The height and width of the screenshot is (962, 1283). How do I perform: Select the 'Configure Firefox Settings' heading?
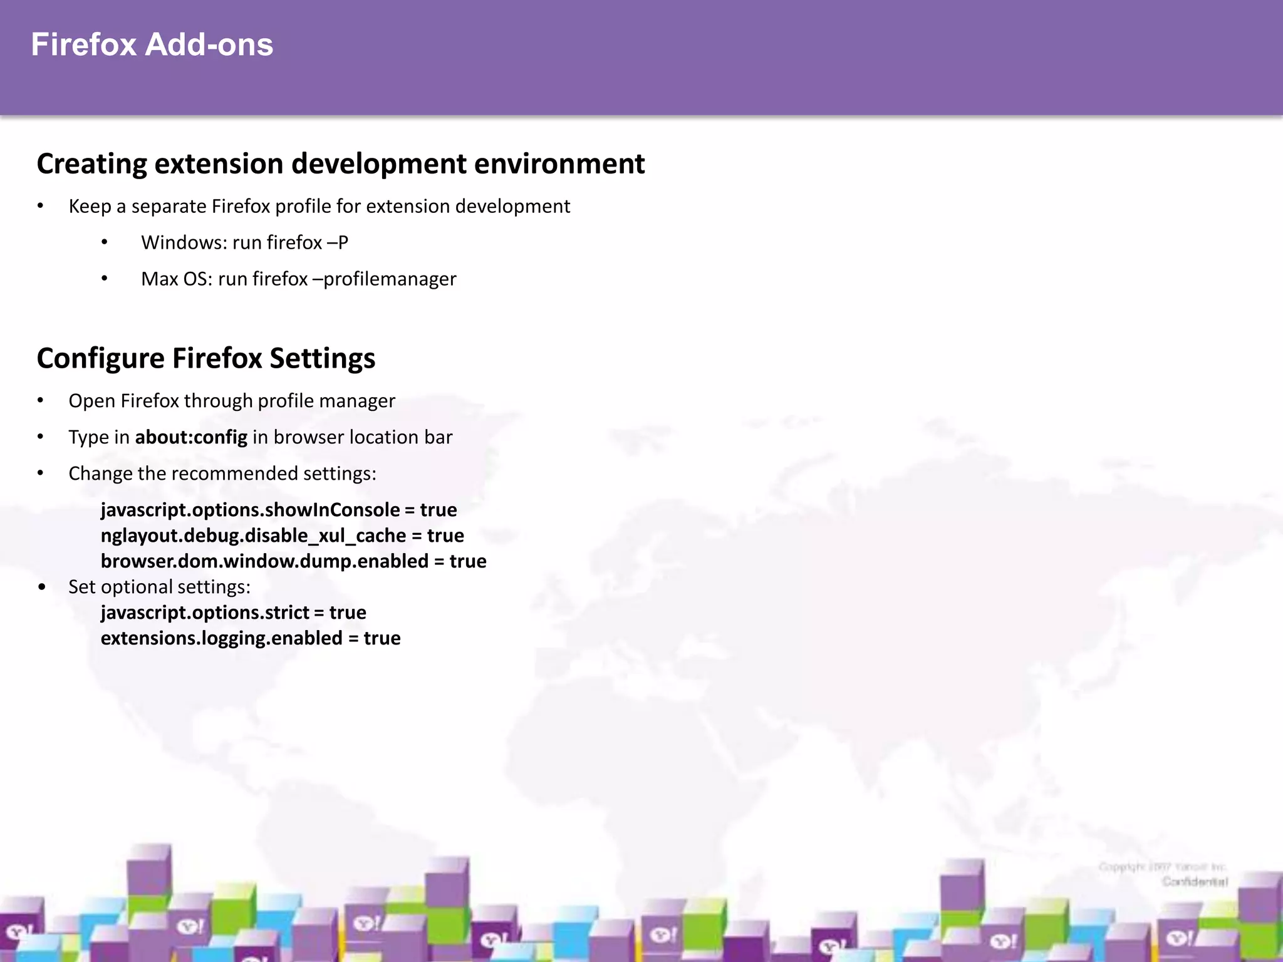(206, 359)
